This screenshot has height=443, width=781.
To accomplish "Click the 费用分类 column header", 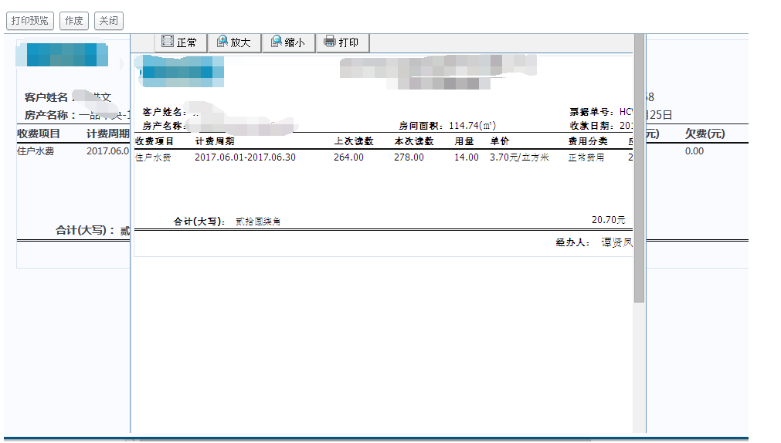I will (588, 141).
